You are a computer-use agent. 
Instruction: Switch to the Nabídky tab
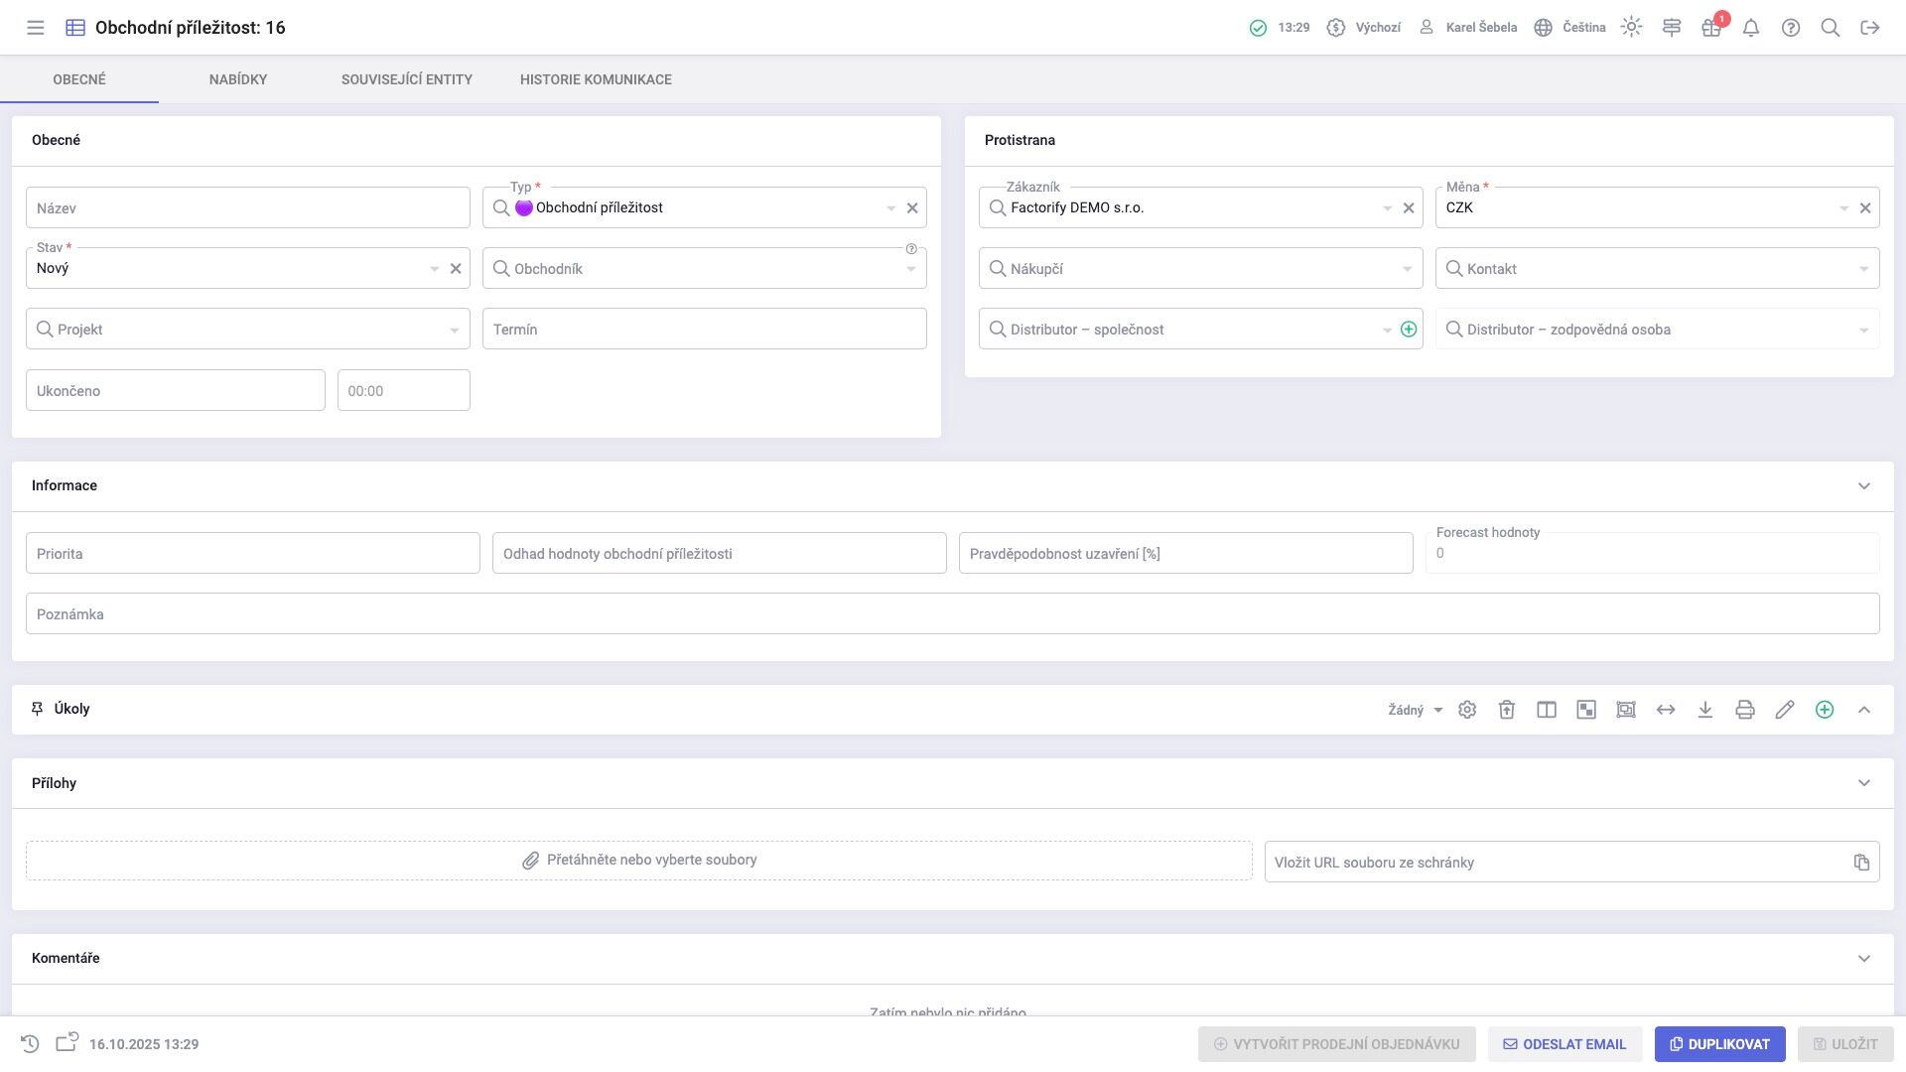point(238,79)
